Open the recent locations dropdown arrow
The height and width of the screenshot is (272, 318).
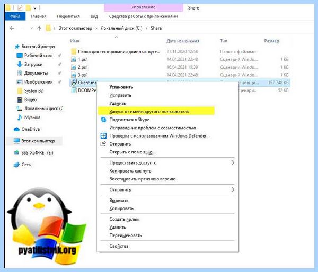[x=31, y=28]
